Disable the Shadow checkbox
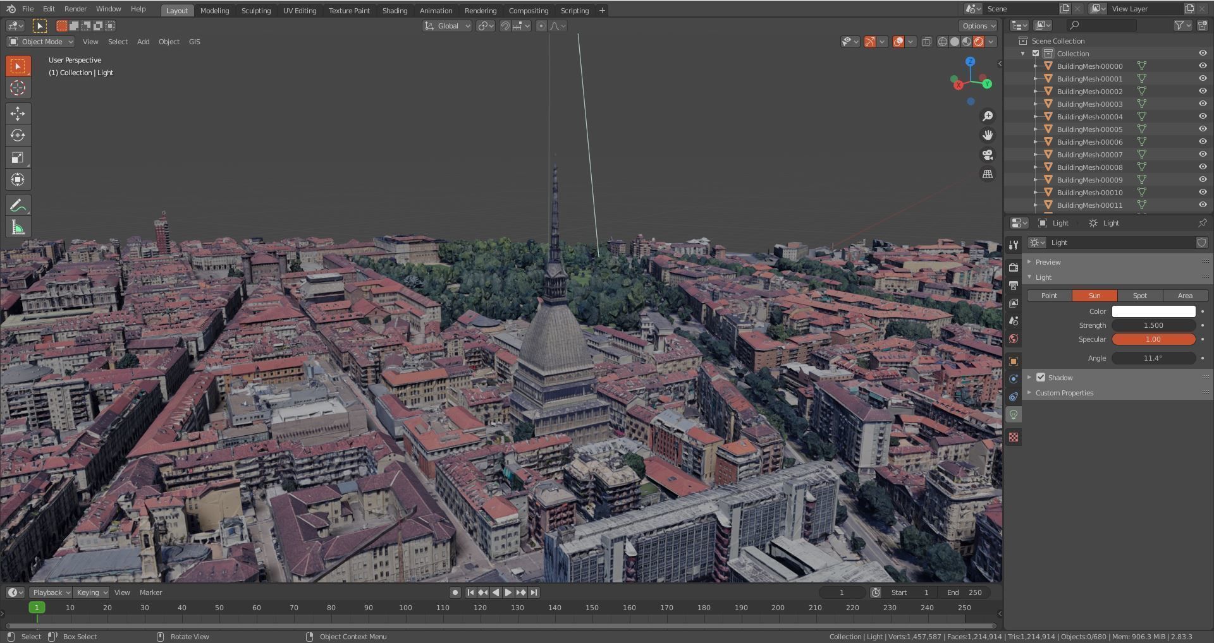Viewport: 1214px width, 643px height. click(1041, 377)
